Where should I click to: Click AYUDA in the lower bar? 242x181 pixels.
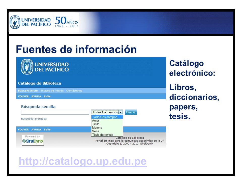pos(36,130)
